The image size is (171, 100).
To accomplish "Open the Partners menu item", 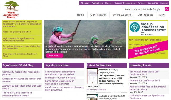I will coord(142,3).
